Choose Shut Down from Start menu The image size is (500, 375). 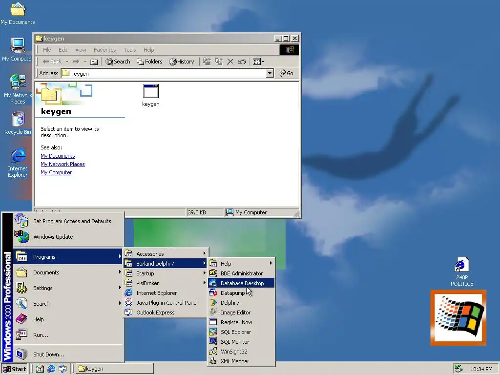click(68, 354)
